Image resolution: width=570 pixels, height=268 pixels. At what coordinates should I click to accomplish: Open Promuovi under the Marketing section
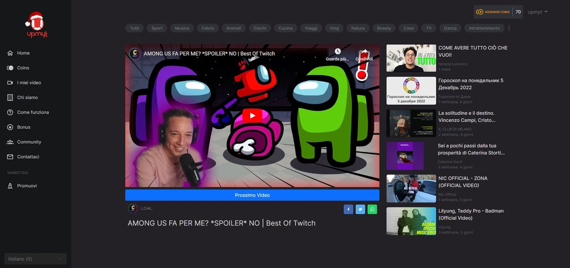coord(10,186)
